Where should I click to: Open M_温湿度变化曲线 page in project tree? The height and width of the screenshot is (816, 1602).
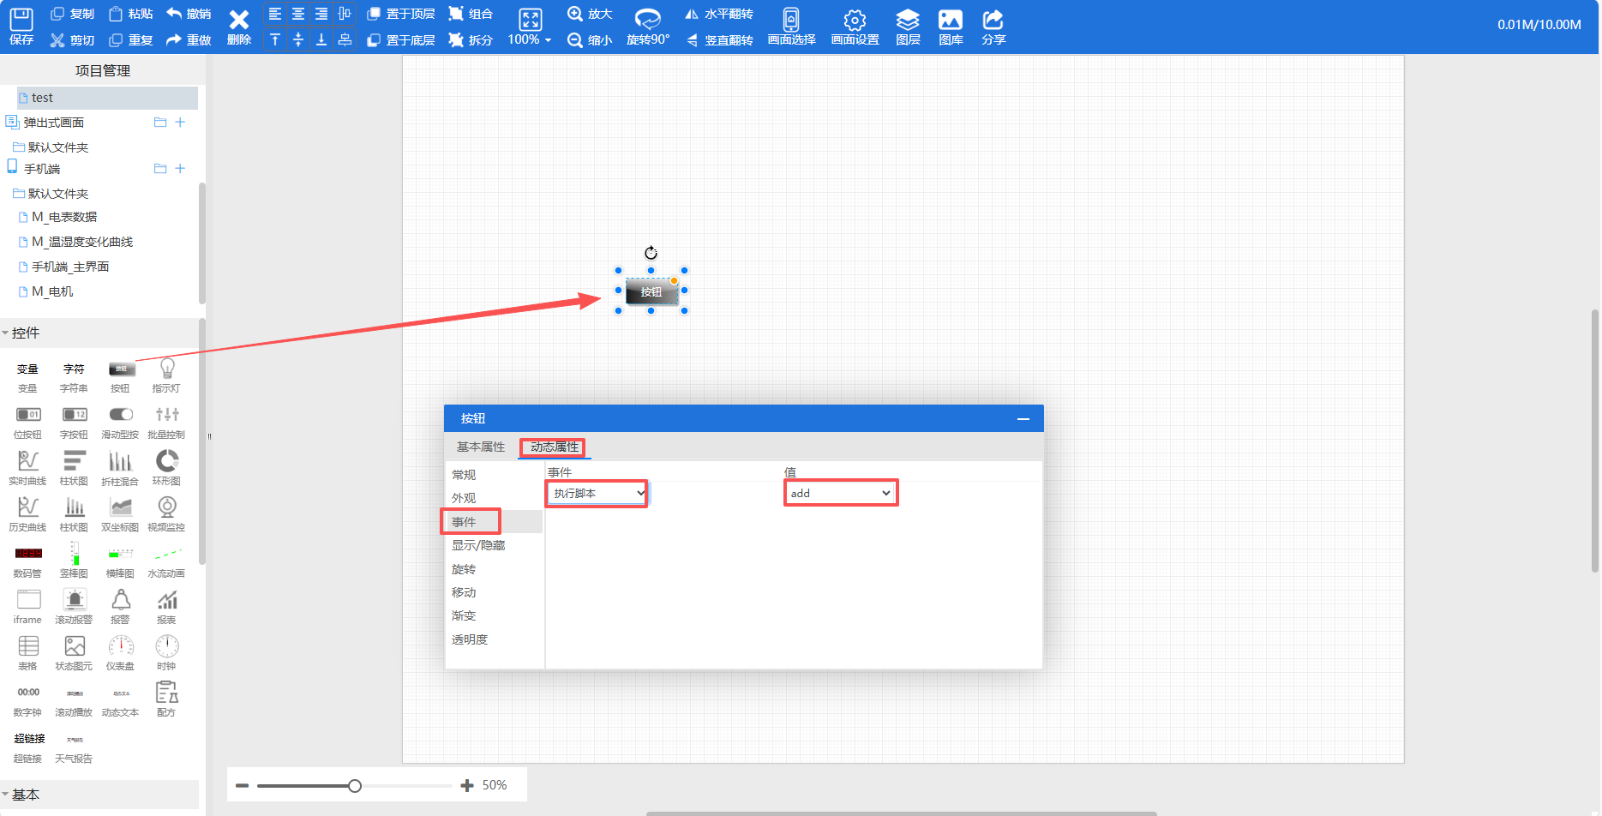tap(82, 243)
